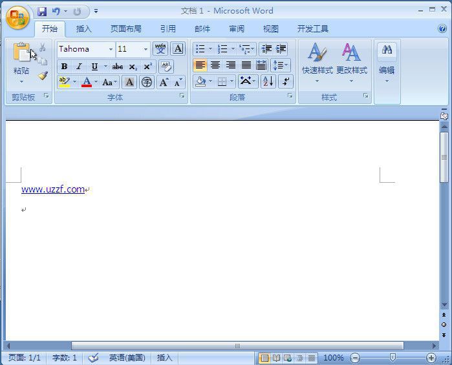
Task: Open the 视图 tab
Action: (x=271, y=29)
